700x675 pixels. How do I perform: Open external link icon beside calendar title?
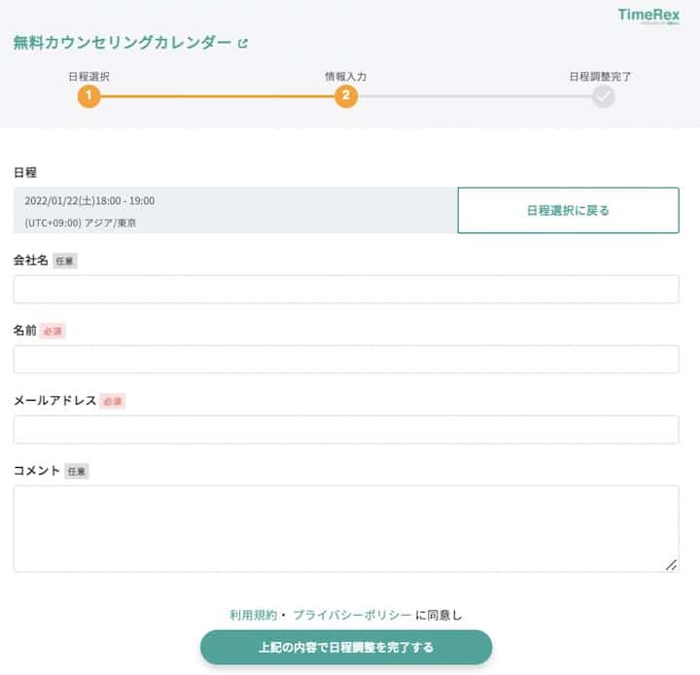point(243,43)
